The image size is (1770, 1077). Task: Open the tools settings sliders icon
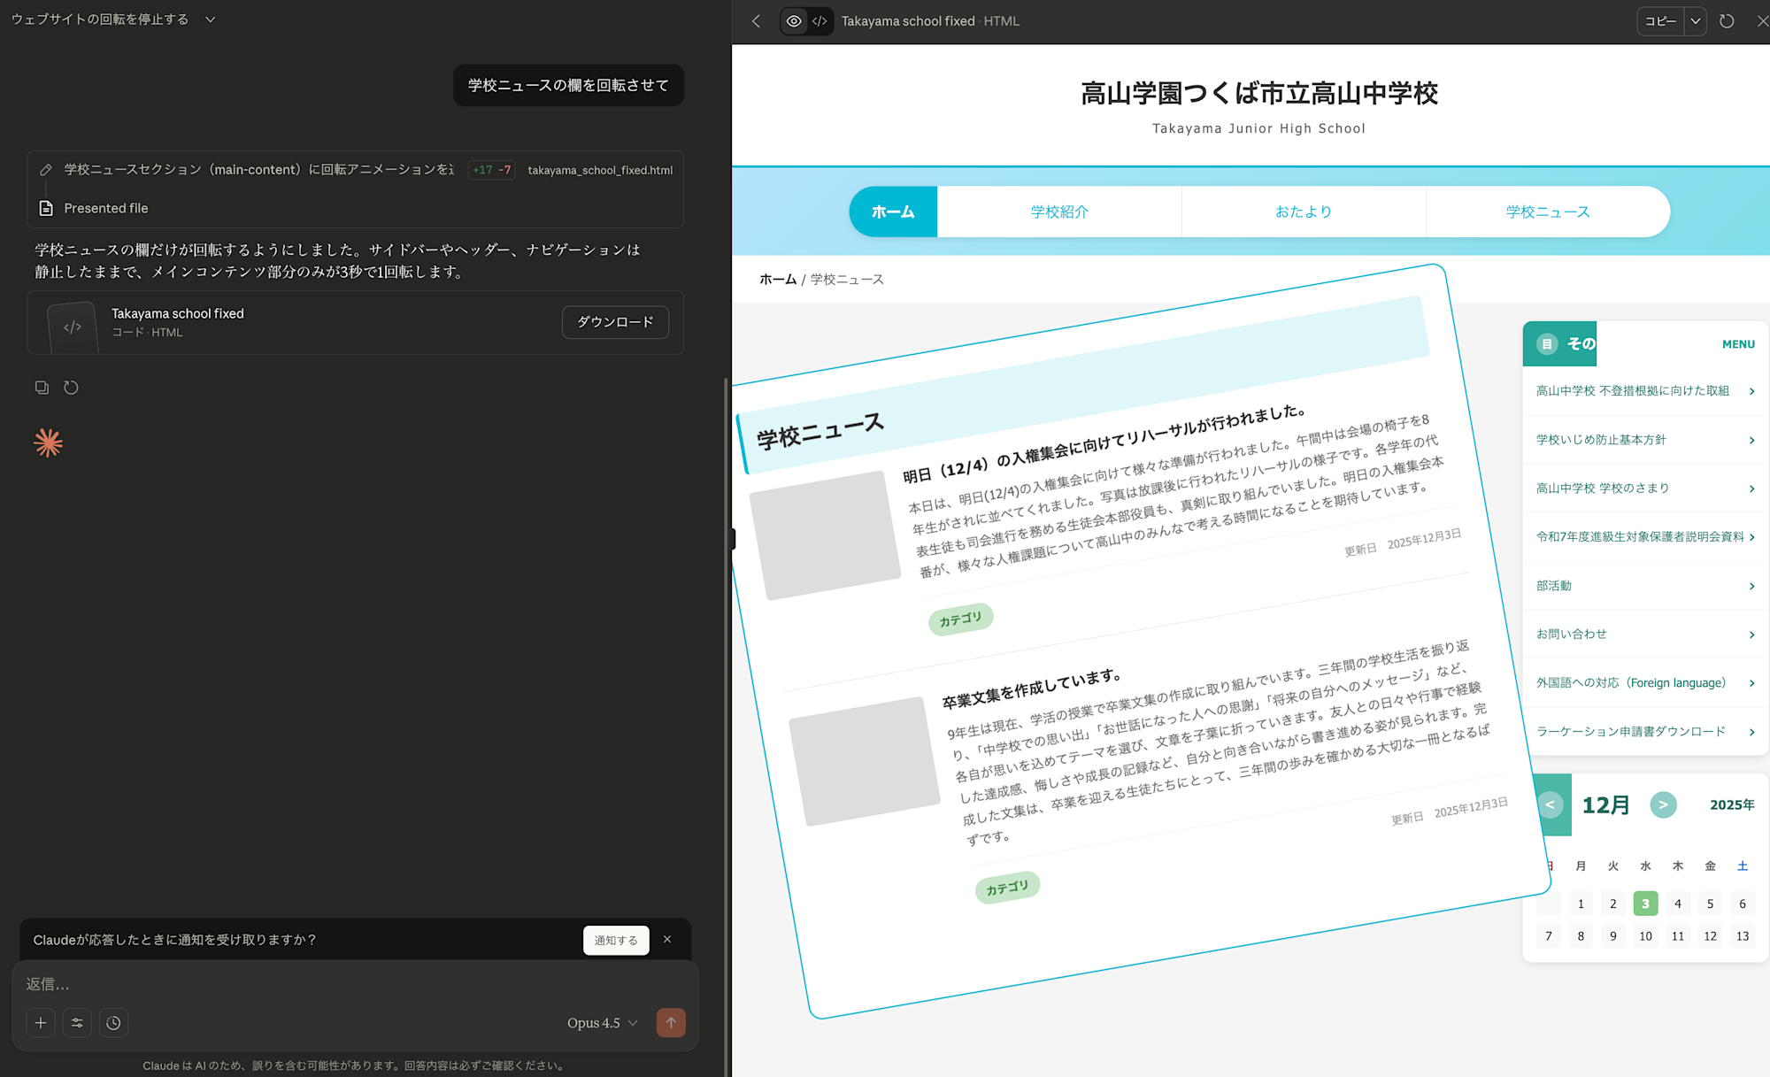click(x=77, y=1023)
